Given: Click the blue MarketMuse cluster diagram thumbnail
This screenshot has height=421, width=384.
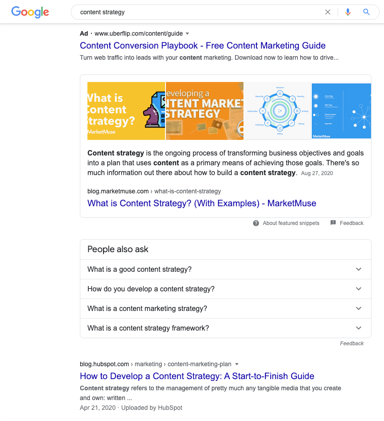Looking at the screenshot, I should click(341, 111).
